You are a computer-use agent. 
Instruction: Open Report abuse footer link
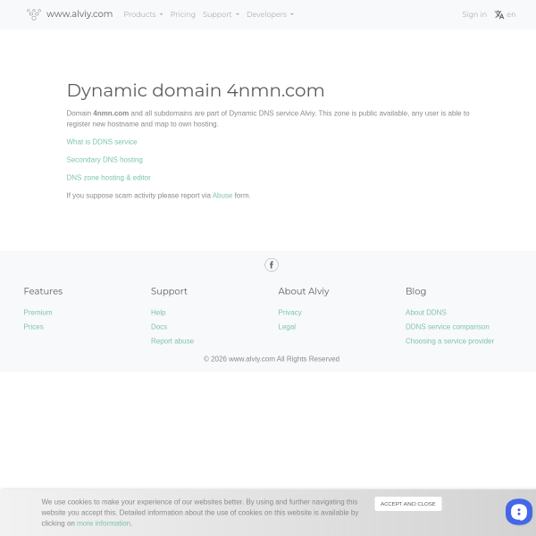pyautogui.click(x=172, y=341)
